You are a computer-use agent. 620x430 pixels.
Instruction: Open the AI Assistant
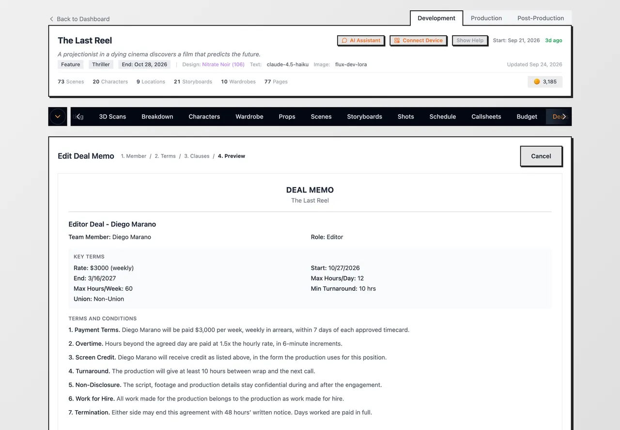pos(361,41)
